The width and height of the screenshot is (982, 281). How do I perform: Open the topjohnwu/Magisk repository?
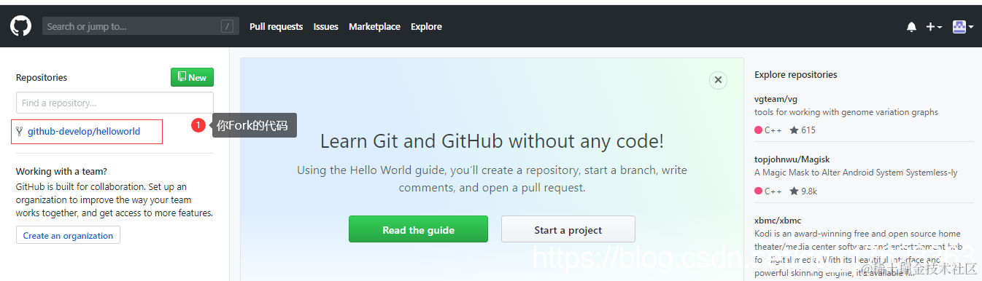point(792,159)
